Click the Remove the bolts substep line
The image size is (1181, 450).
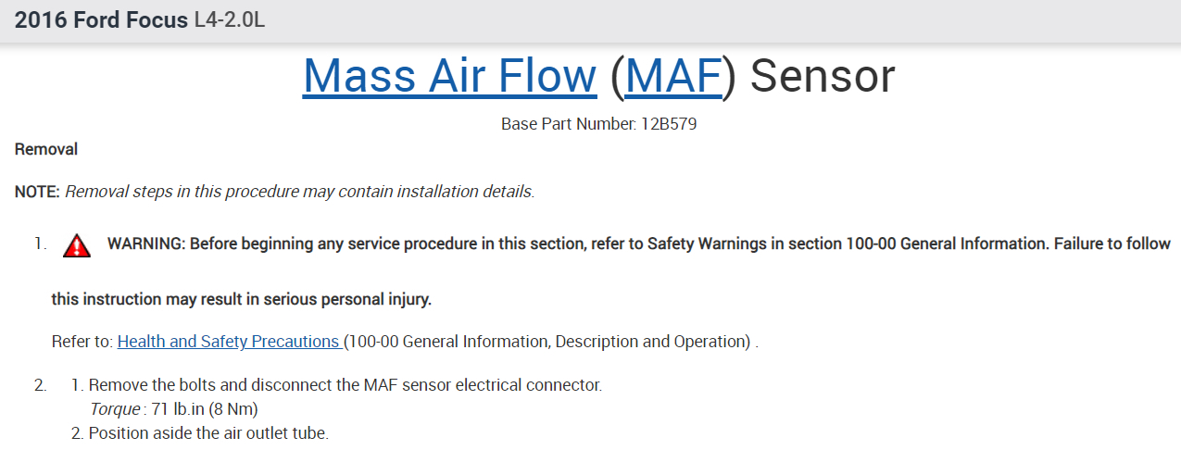[x=345, y=384]
